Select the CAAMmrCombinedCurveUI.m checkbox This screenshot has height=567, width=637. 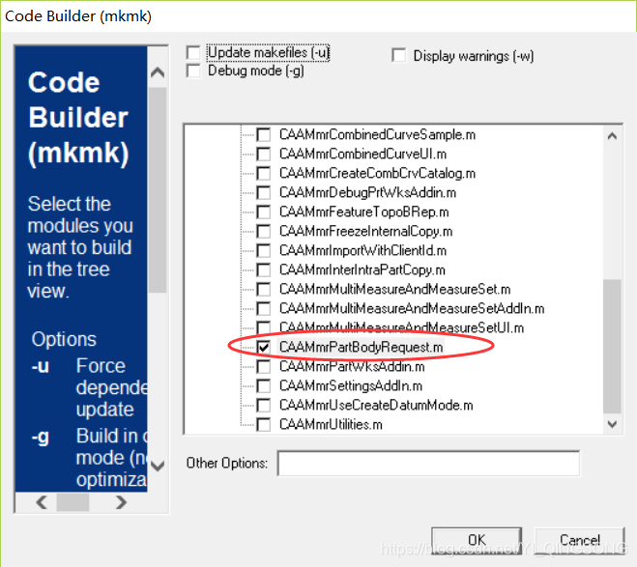click(263, 154)
